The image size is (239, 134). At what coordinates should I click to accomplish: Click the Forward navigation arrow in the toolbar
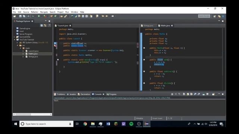click(112, 16)
